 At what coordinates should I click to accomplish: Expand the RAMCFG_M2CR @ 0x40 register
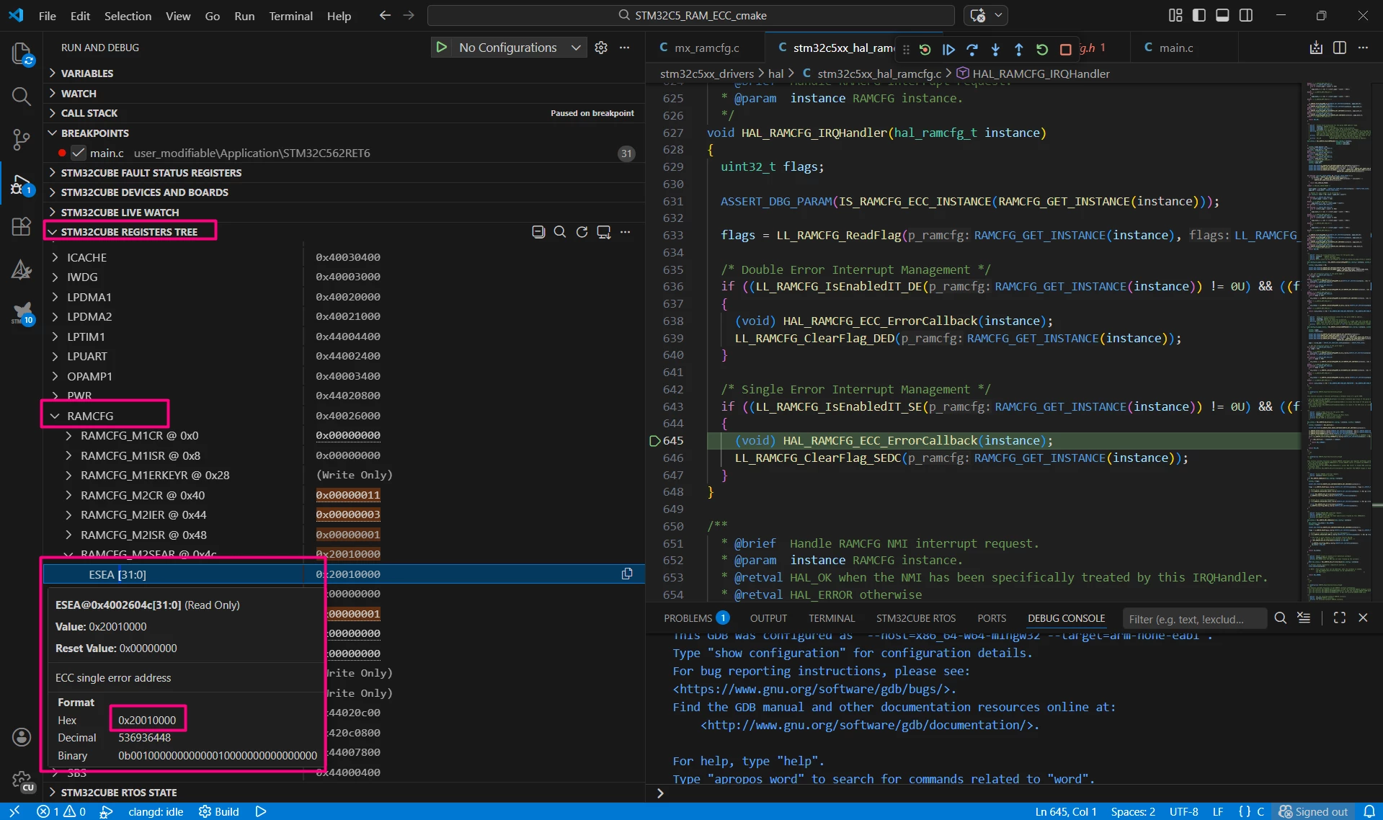click(68, 495)
